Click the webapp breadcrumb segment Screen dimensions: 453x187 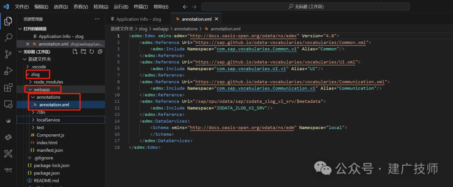[159, 29]
